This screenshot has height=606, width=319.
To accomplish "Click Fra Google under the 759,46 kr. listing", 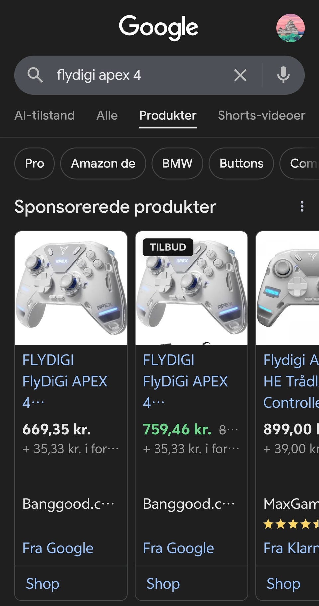I will 178,548.
